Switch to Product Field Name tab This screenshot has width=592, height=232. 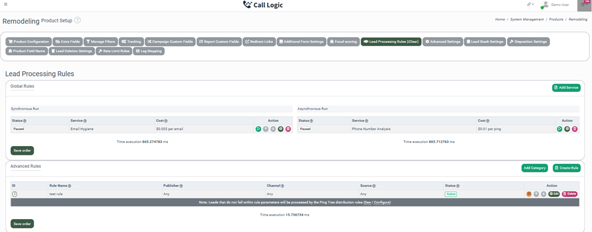[x=27, y=51]
